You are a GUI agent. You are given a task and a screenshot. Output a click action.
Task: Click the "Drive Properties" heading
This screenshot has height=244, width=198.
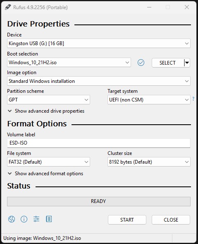38,24
